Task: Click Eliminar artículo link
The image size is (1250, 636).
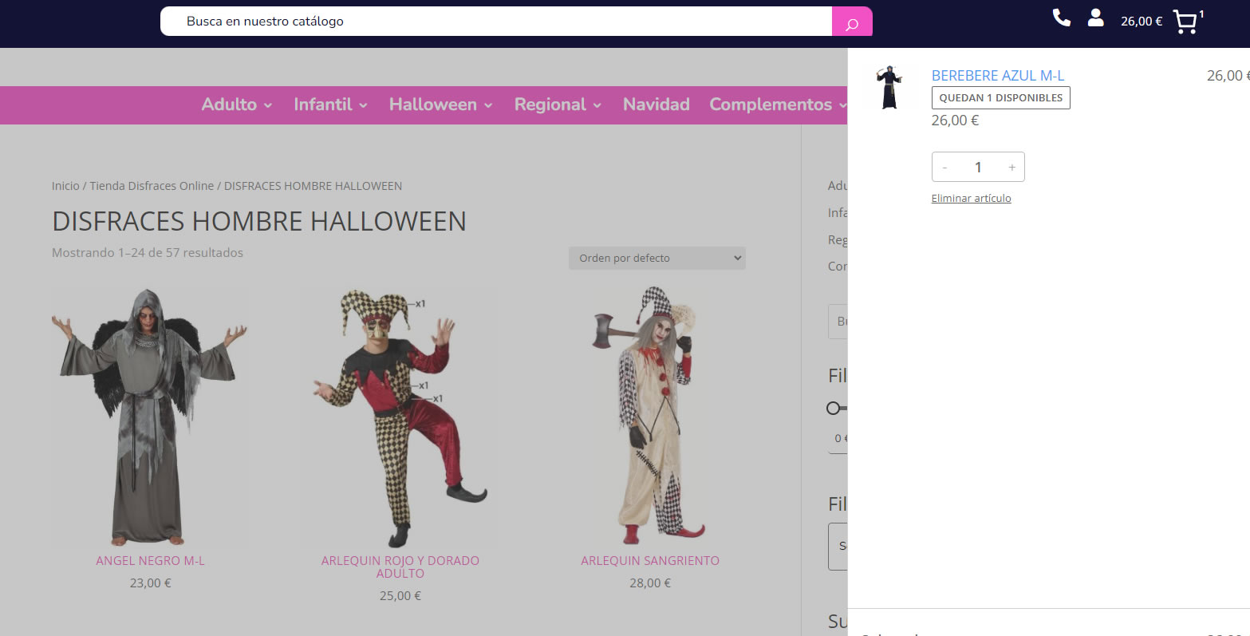Action: tap(971, 198)
